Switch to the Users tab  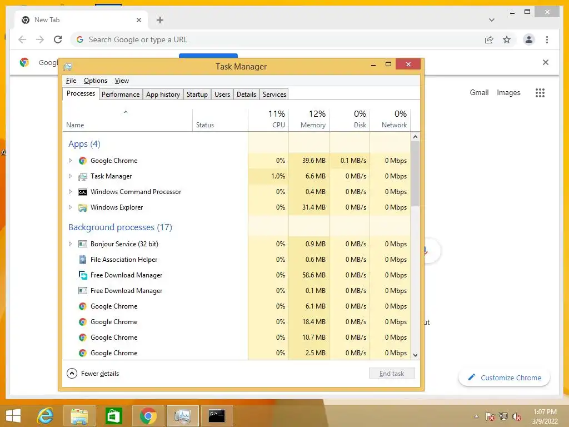click(222, 95)
